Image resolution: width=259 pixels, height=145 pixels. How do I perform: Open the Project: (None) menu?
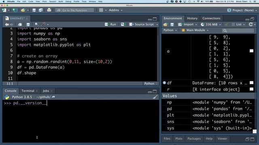(242, 10)
